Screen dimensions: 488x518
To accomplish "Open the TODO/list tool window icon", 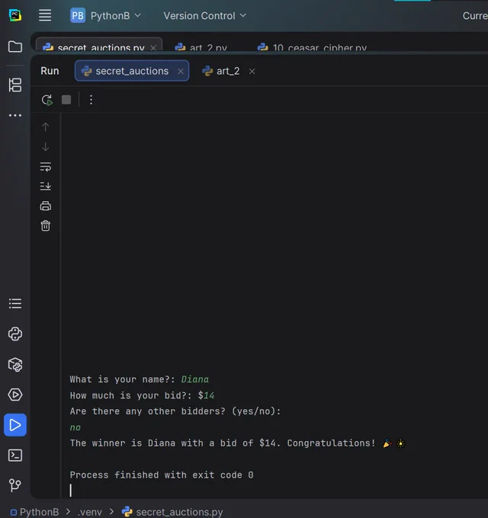I will [x=15, y=304].
